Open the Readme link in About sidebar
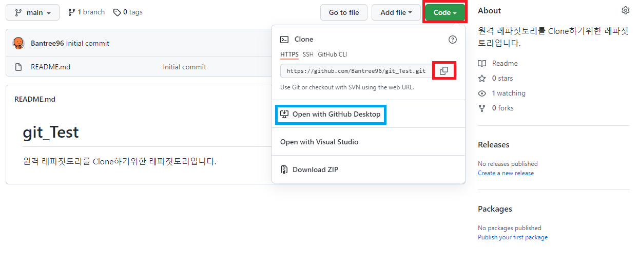This screenshot has height=264, width=639. [505, 63]
